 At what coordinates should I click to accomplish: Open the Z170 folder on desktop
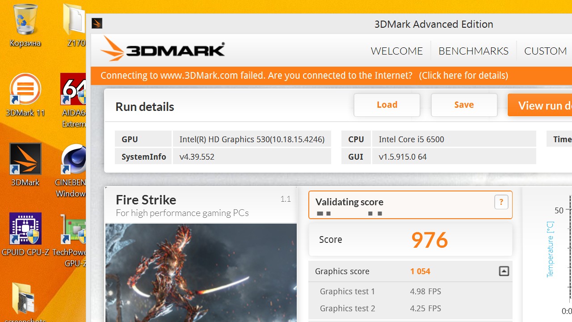(x=74, y=25)
